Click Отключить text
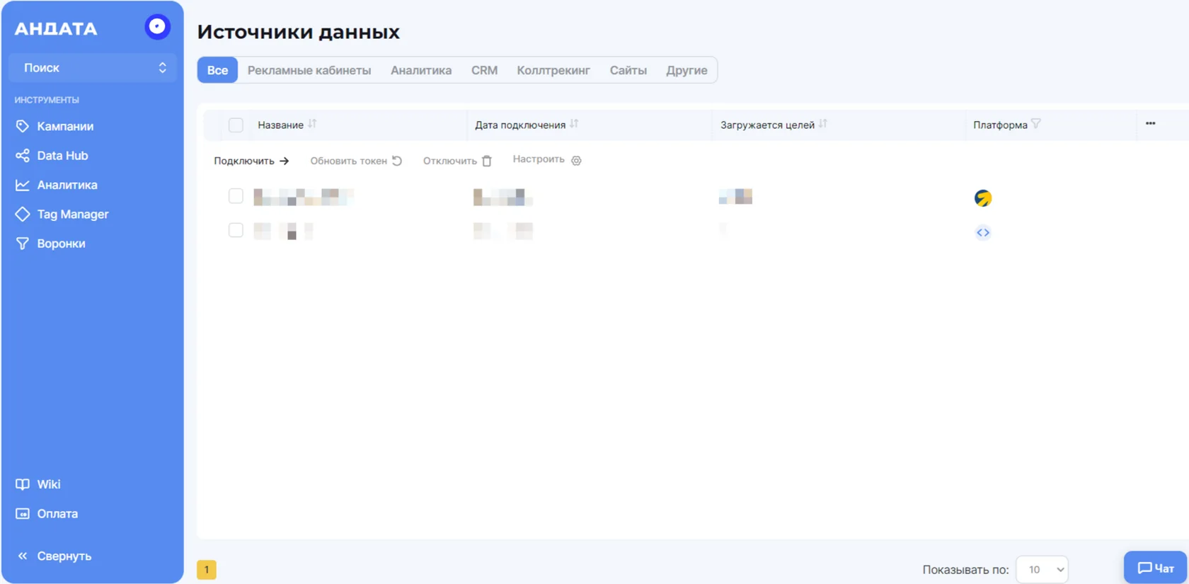 point(450,161)
